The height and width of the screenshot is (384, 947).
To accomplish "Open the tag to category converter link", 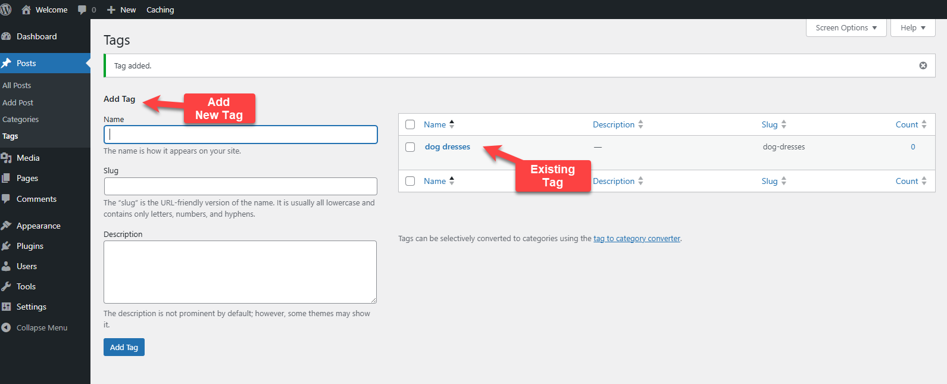I will (x=636, y=239).
